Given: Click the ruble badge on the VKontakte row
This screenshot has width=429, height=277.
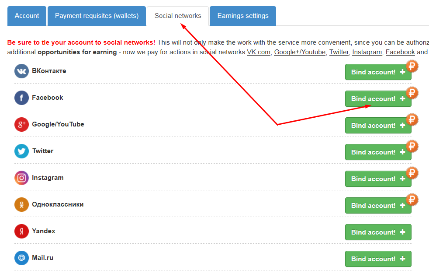Looking at the screenshot, I should pyautogui.click(x=412, y=67).
